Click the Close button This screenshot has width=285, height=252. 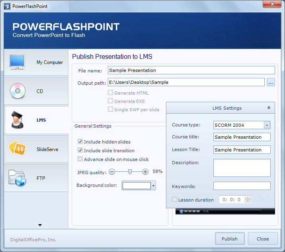click(x=263, y=238)
